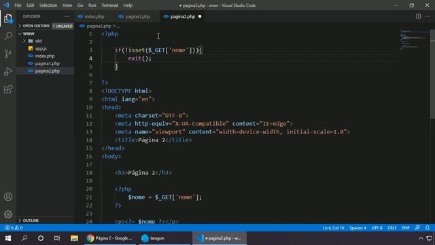Select pagina2.php in the explorer tree

tap(46, 71)
